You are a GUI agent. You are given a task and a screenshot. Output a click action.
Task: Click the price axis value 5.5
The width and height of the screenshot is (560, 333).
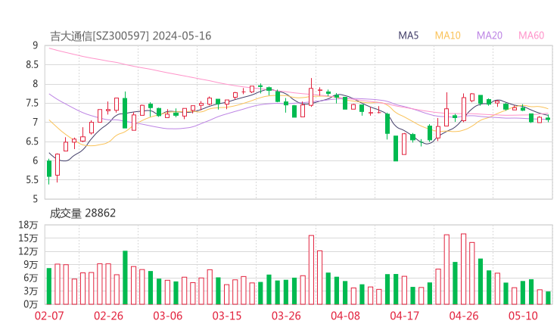click(x=32, y=180)
